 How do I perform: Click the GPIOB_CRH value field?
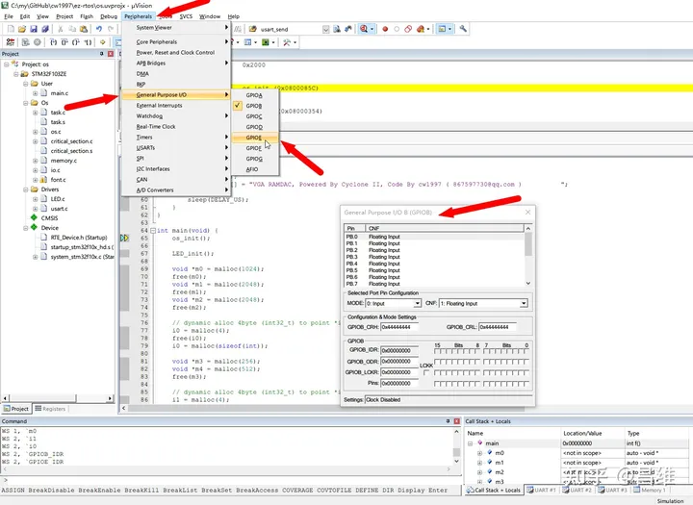coord(399,327)
